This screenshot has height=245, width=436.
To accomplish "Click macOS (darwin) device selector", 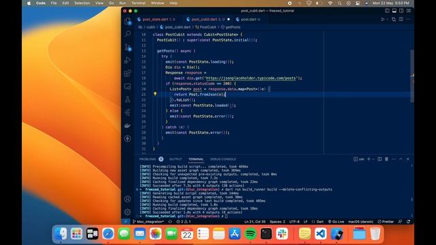I will pyautogui.click(x=360, y=222).
